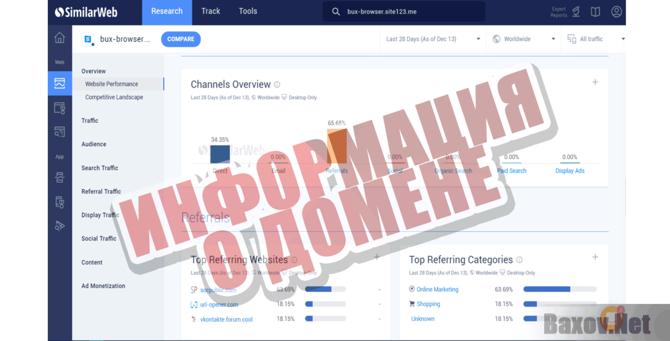
Task: Click the info icon next to Channels Overview
Action: pos(277,85)
